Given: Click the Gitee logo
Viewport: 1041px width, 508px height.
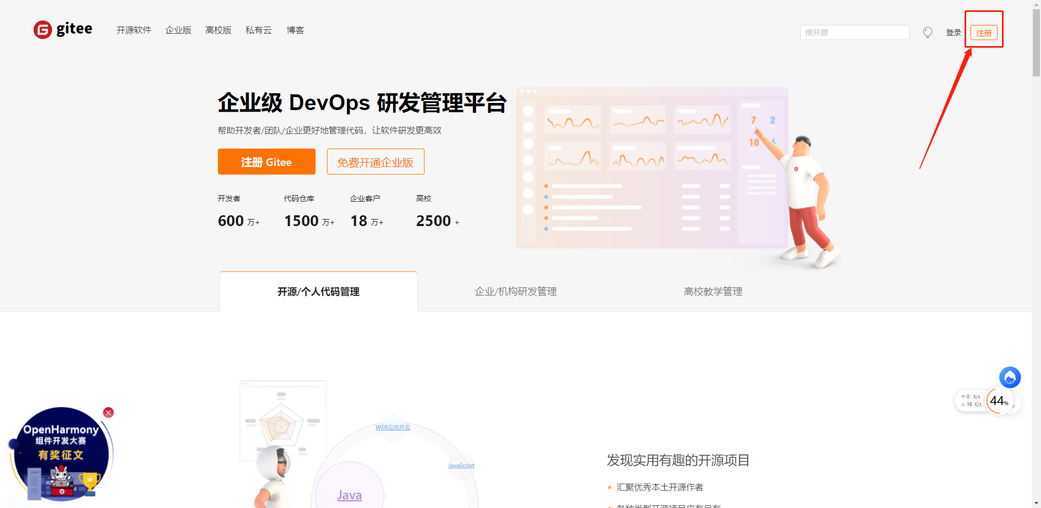Looking at the screenshot, I should [63, 29].
